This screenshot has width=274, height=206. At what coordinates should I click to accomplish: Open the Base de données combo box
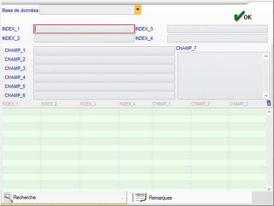coord(87,9)
